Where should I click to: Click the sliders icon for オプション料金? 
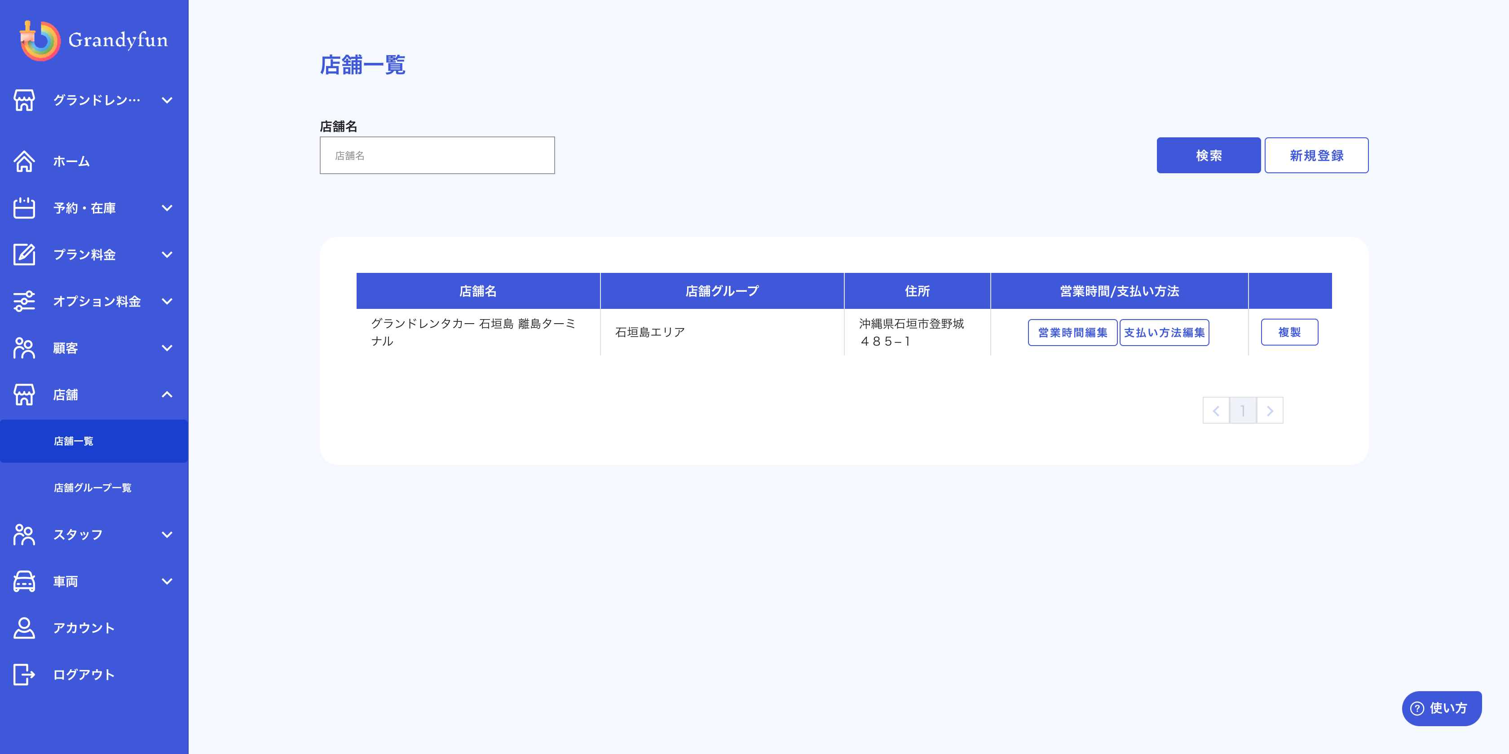coord(24,302)
